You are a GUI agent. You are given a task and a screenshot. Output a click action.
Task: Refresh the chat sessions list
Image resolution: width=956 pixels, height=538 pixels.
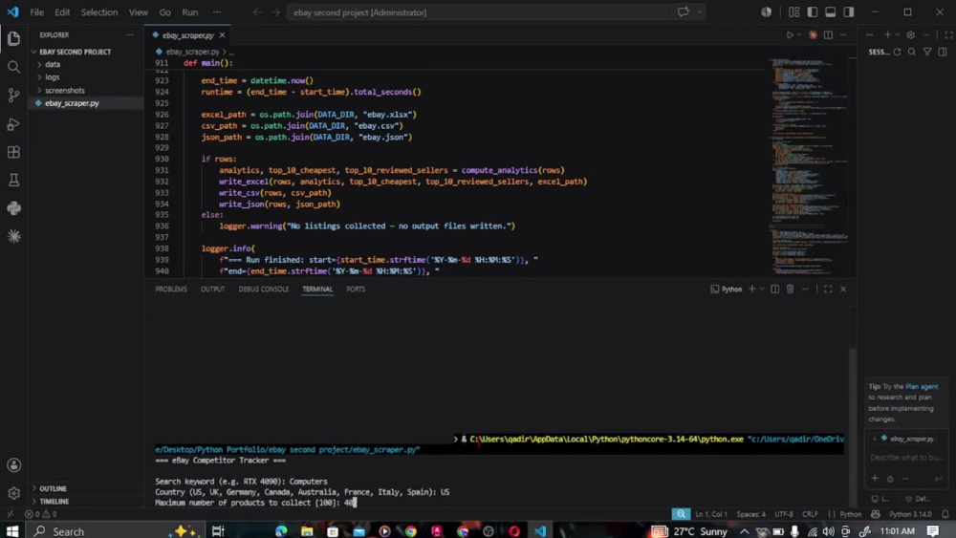coord(897,53)
